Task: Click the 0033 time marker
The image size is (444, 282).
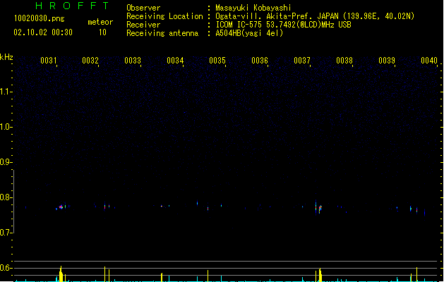Action: [133, 61]
